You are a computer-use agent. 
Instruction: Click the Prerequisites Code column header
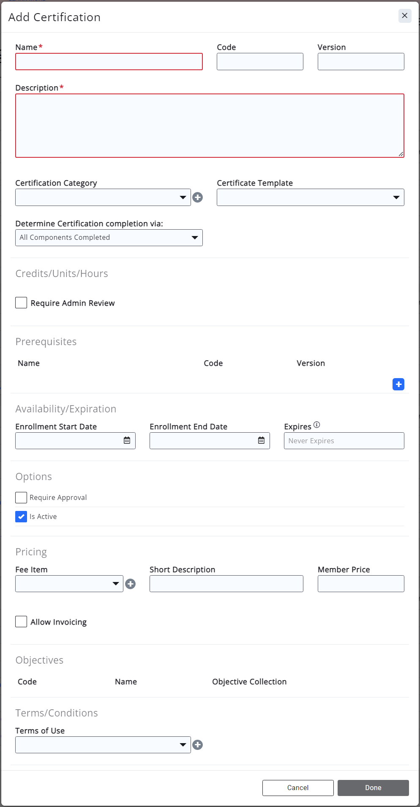[213, 363]
